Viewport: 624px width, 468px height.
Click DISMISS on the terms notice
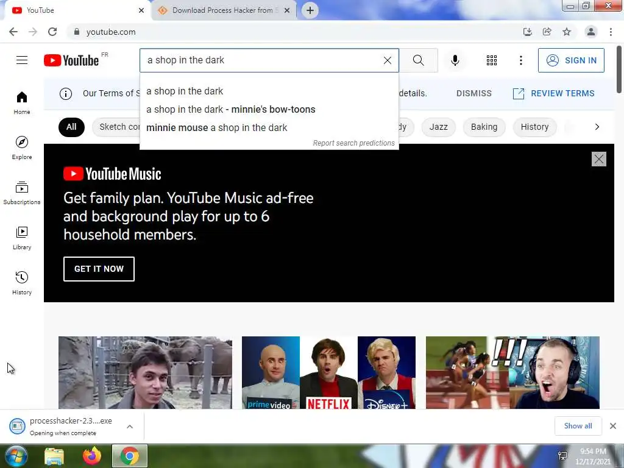[474, 93]
